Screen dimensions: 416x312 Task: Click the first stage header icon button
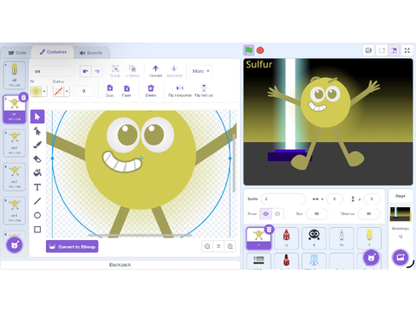tap(368, 50)
